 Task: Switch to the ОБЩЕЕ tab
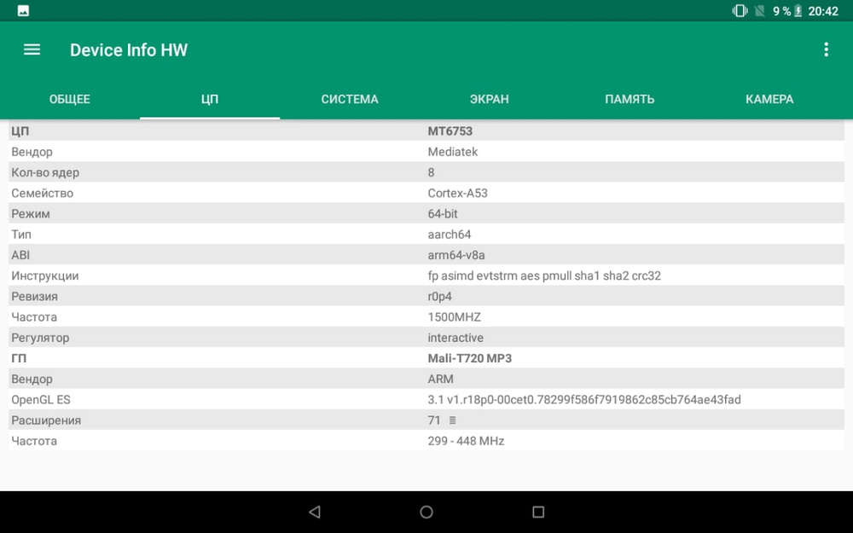point(69,99)
